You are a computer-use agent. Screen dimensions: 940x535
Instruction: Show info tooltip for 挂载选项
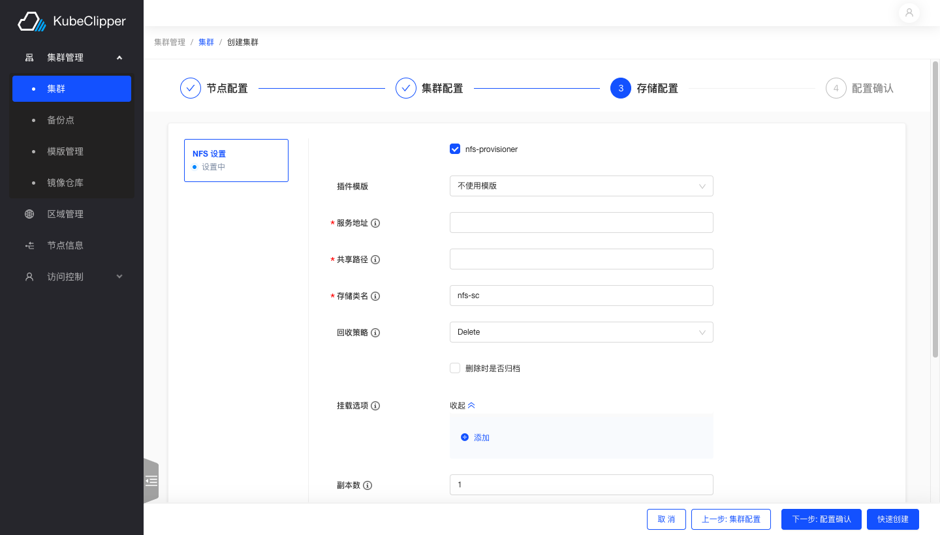[375, 406]
